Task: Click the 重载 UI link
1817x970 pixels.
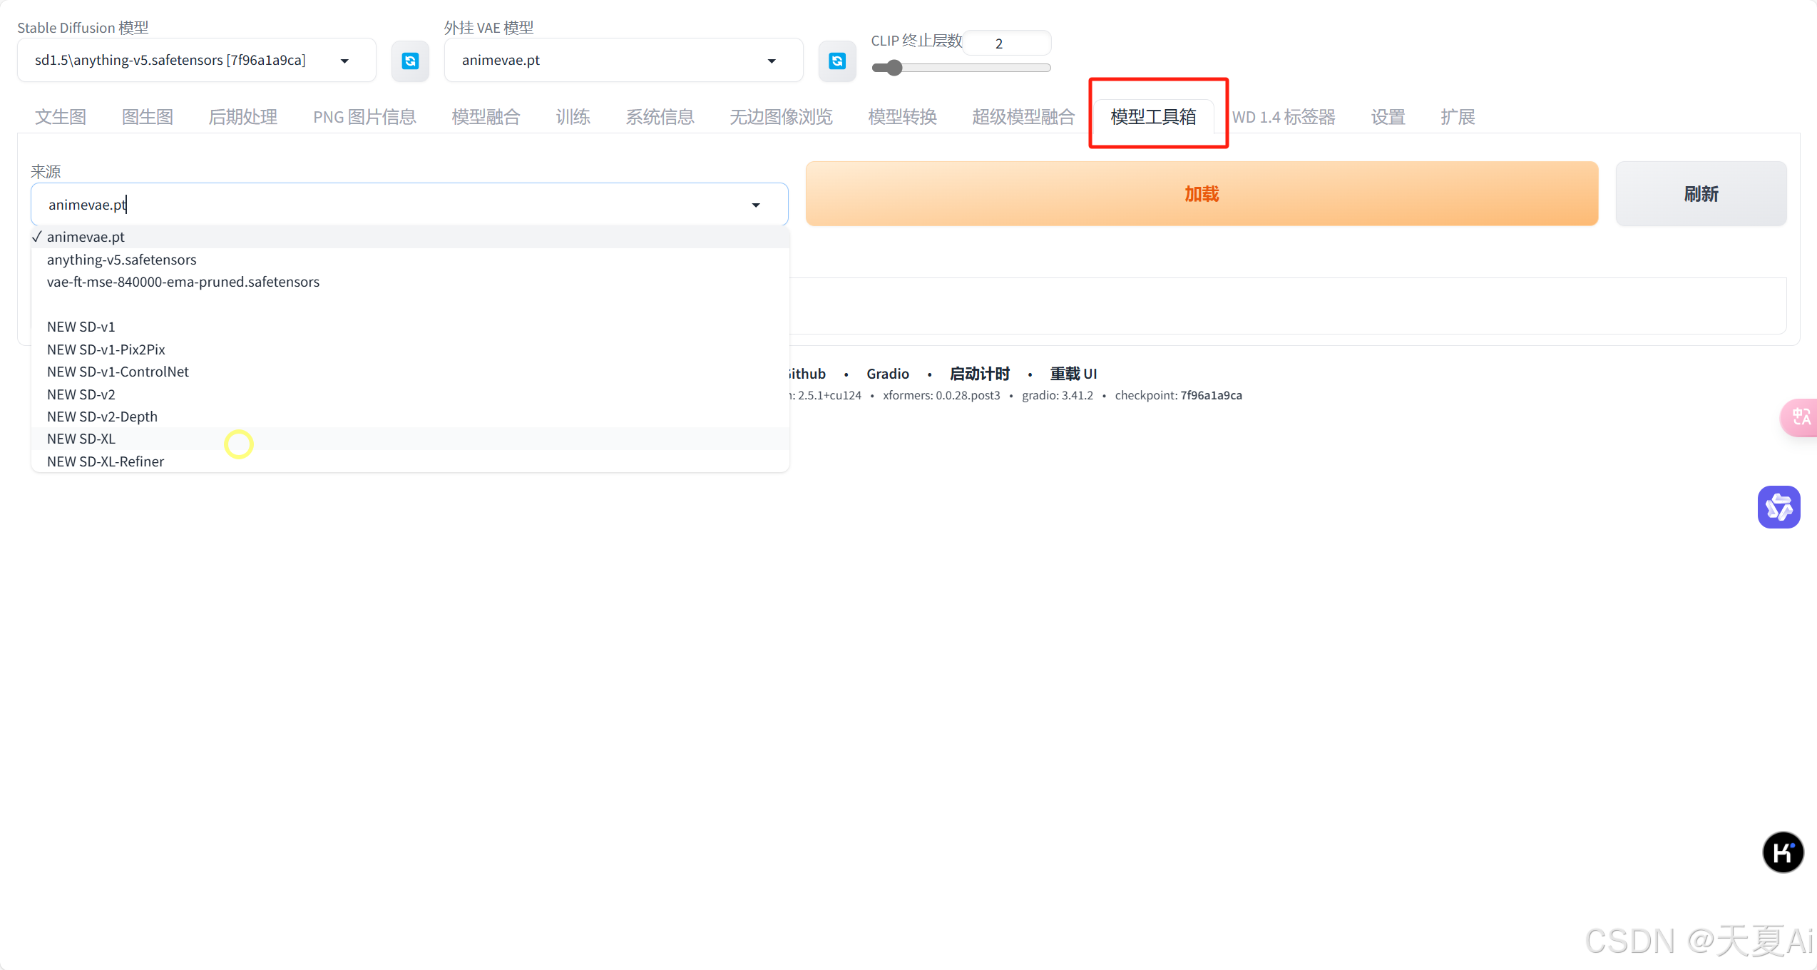Action: tap(1073, 374)
